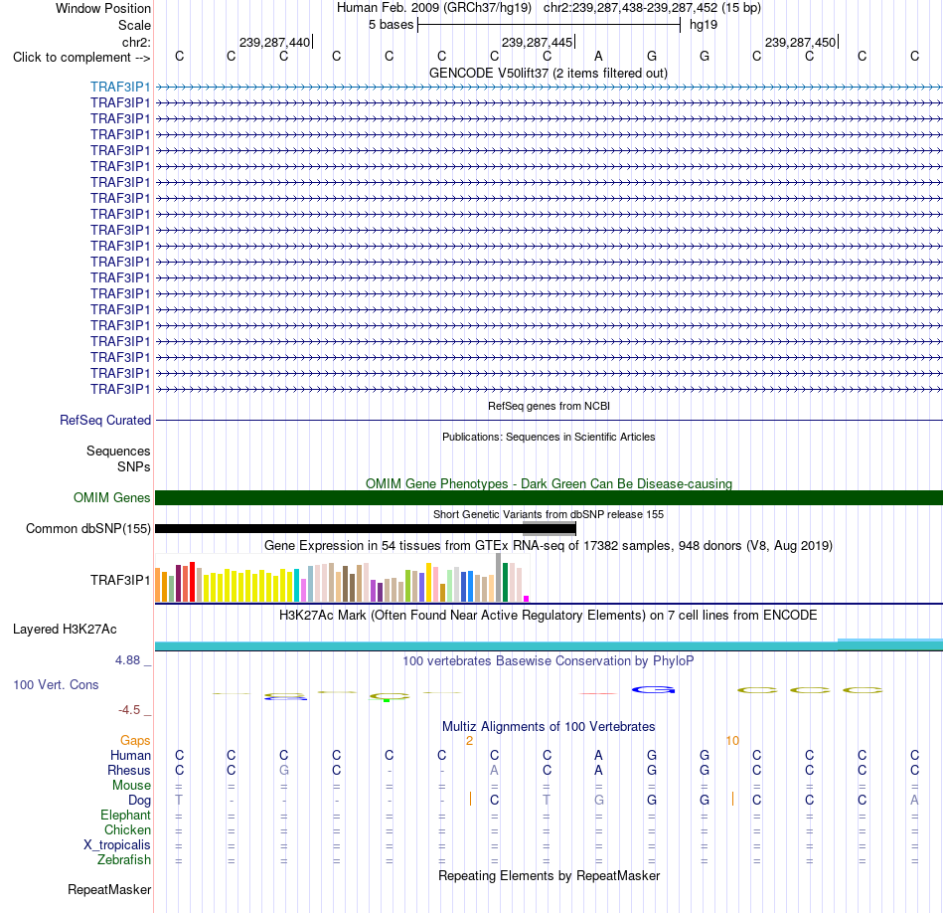The image size is (944, 913).
Task: Click the 'hg19' label next to scale bar
Action: [704, 25]
